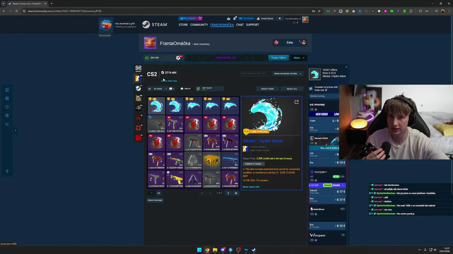
Task: Open File Explorer from the taskbar
Action: coord(215,250)
